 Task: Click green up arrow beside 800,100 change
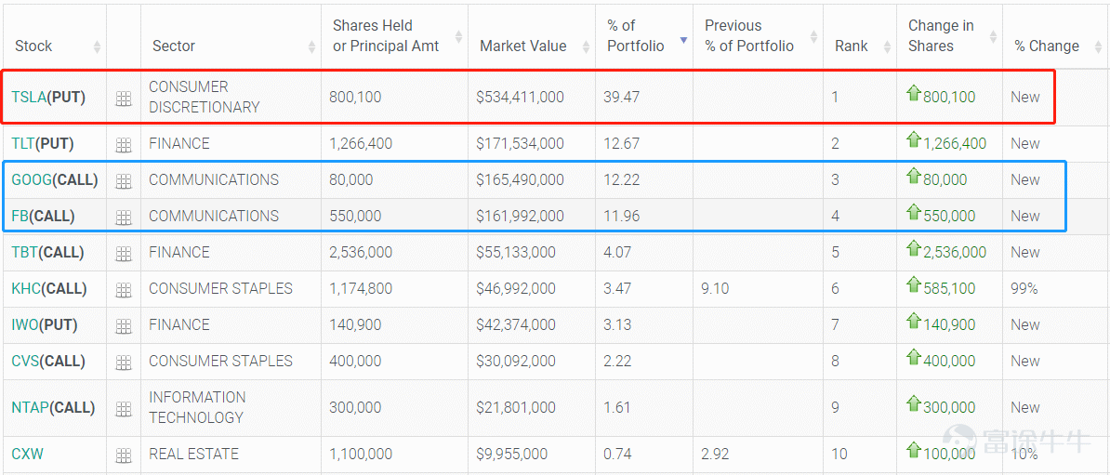913,94
